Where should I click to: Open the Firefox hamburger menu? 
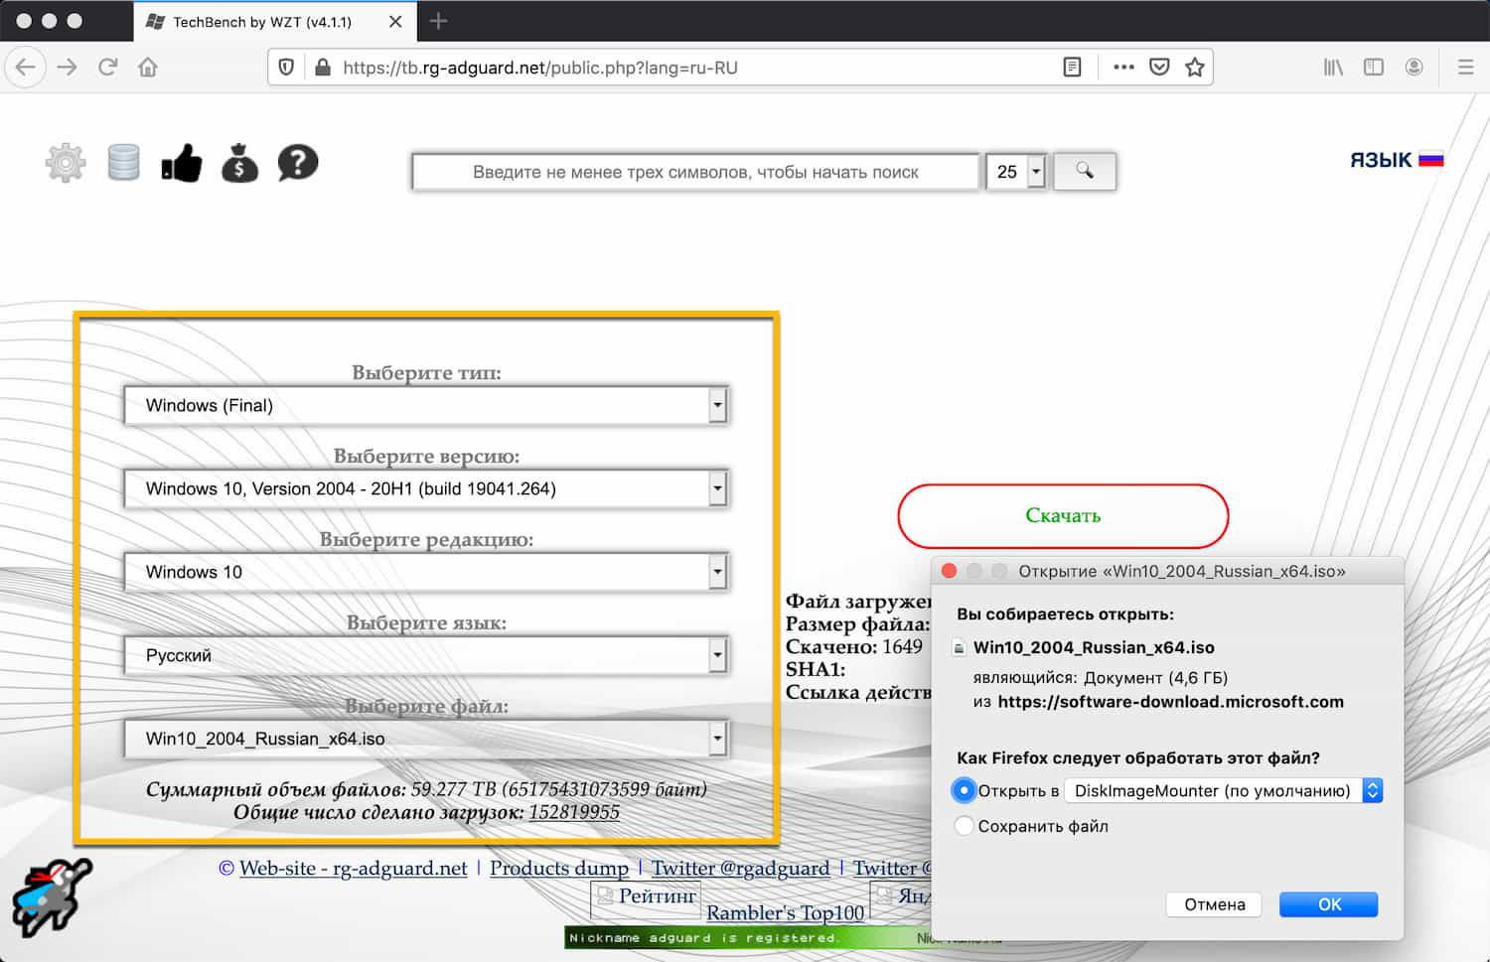point(1465,68)
